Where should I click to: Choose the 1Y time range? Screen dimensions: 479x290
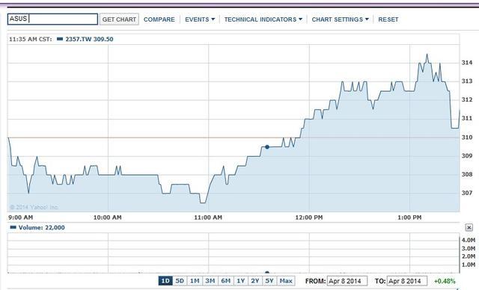pyautogui.click(x=241, y=281)
